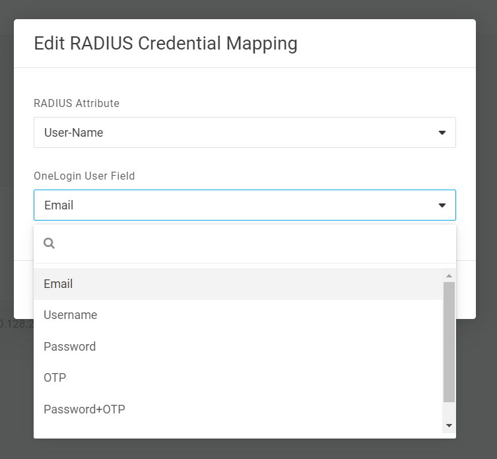Click the scrollbar down arrow in options list

tap(449, 426)
